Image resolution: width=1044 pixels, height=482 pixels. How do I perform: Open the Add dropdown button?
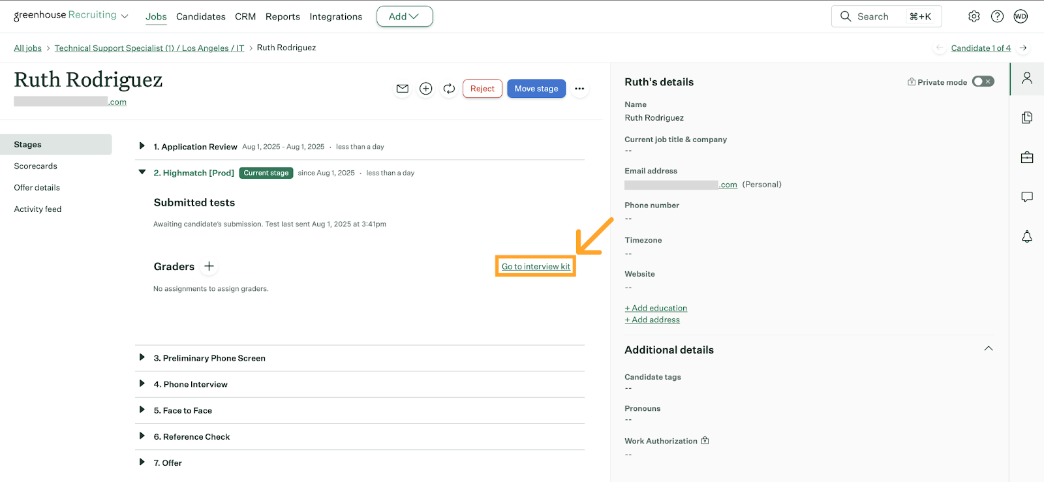click(404, 16)
